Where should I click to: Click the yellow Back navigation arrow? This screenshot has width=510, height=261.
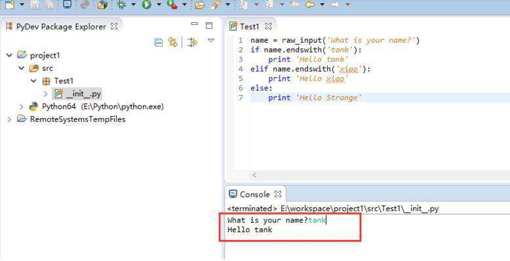310,5
